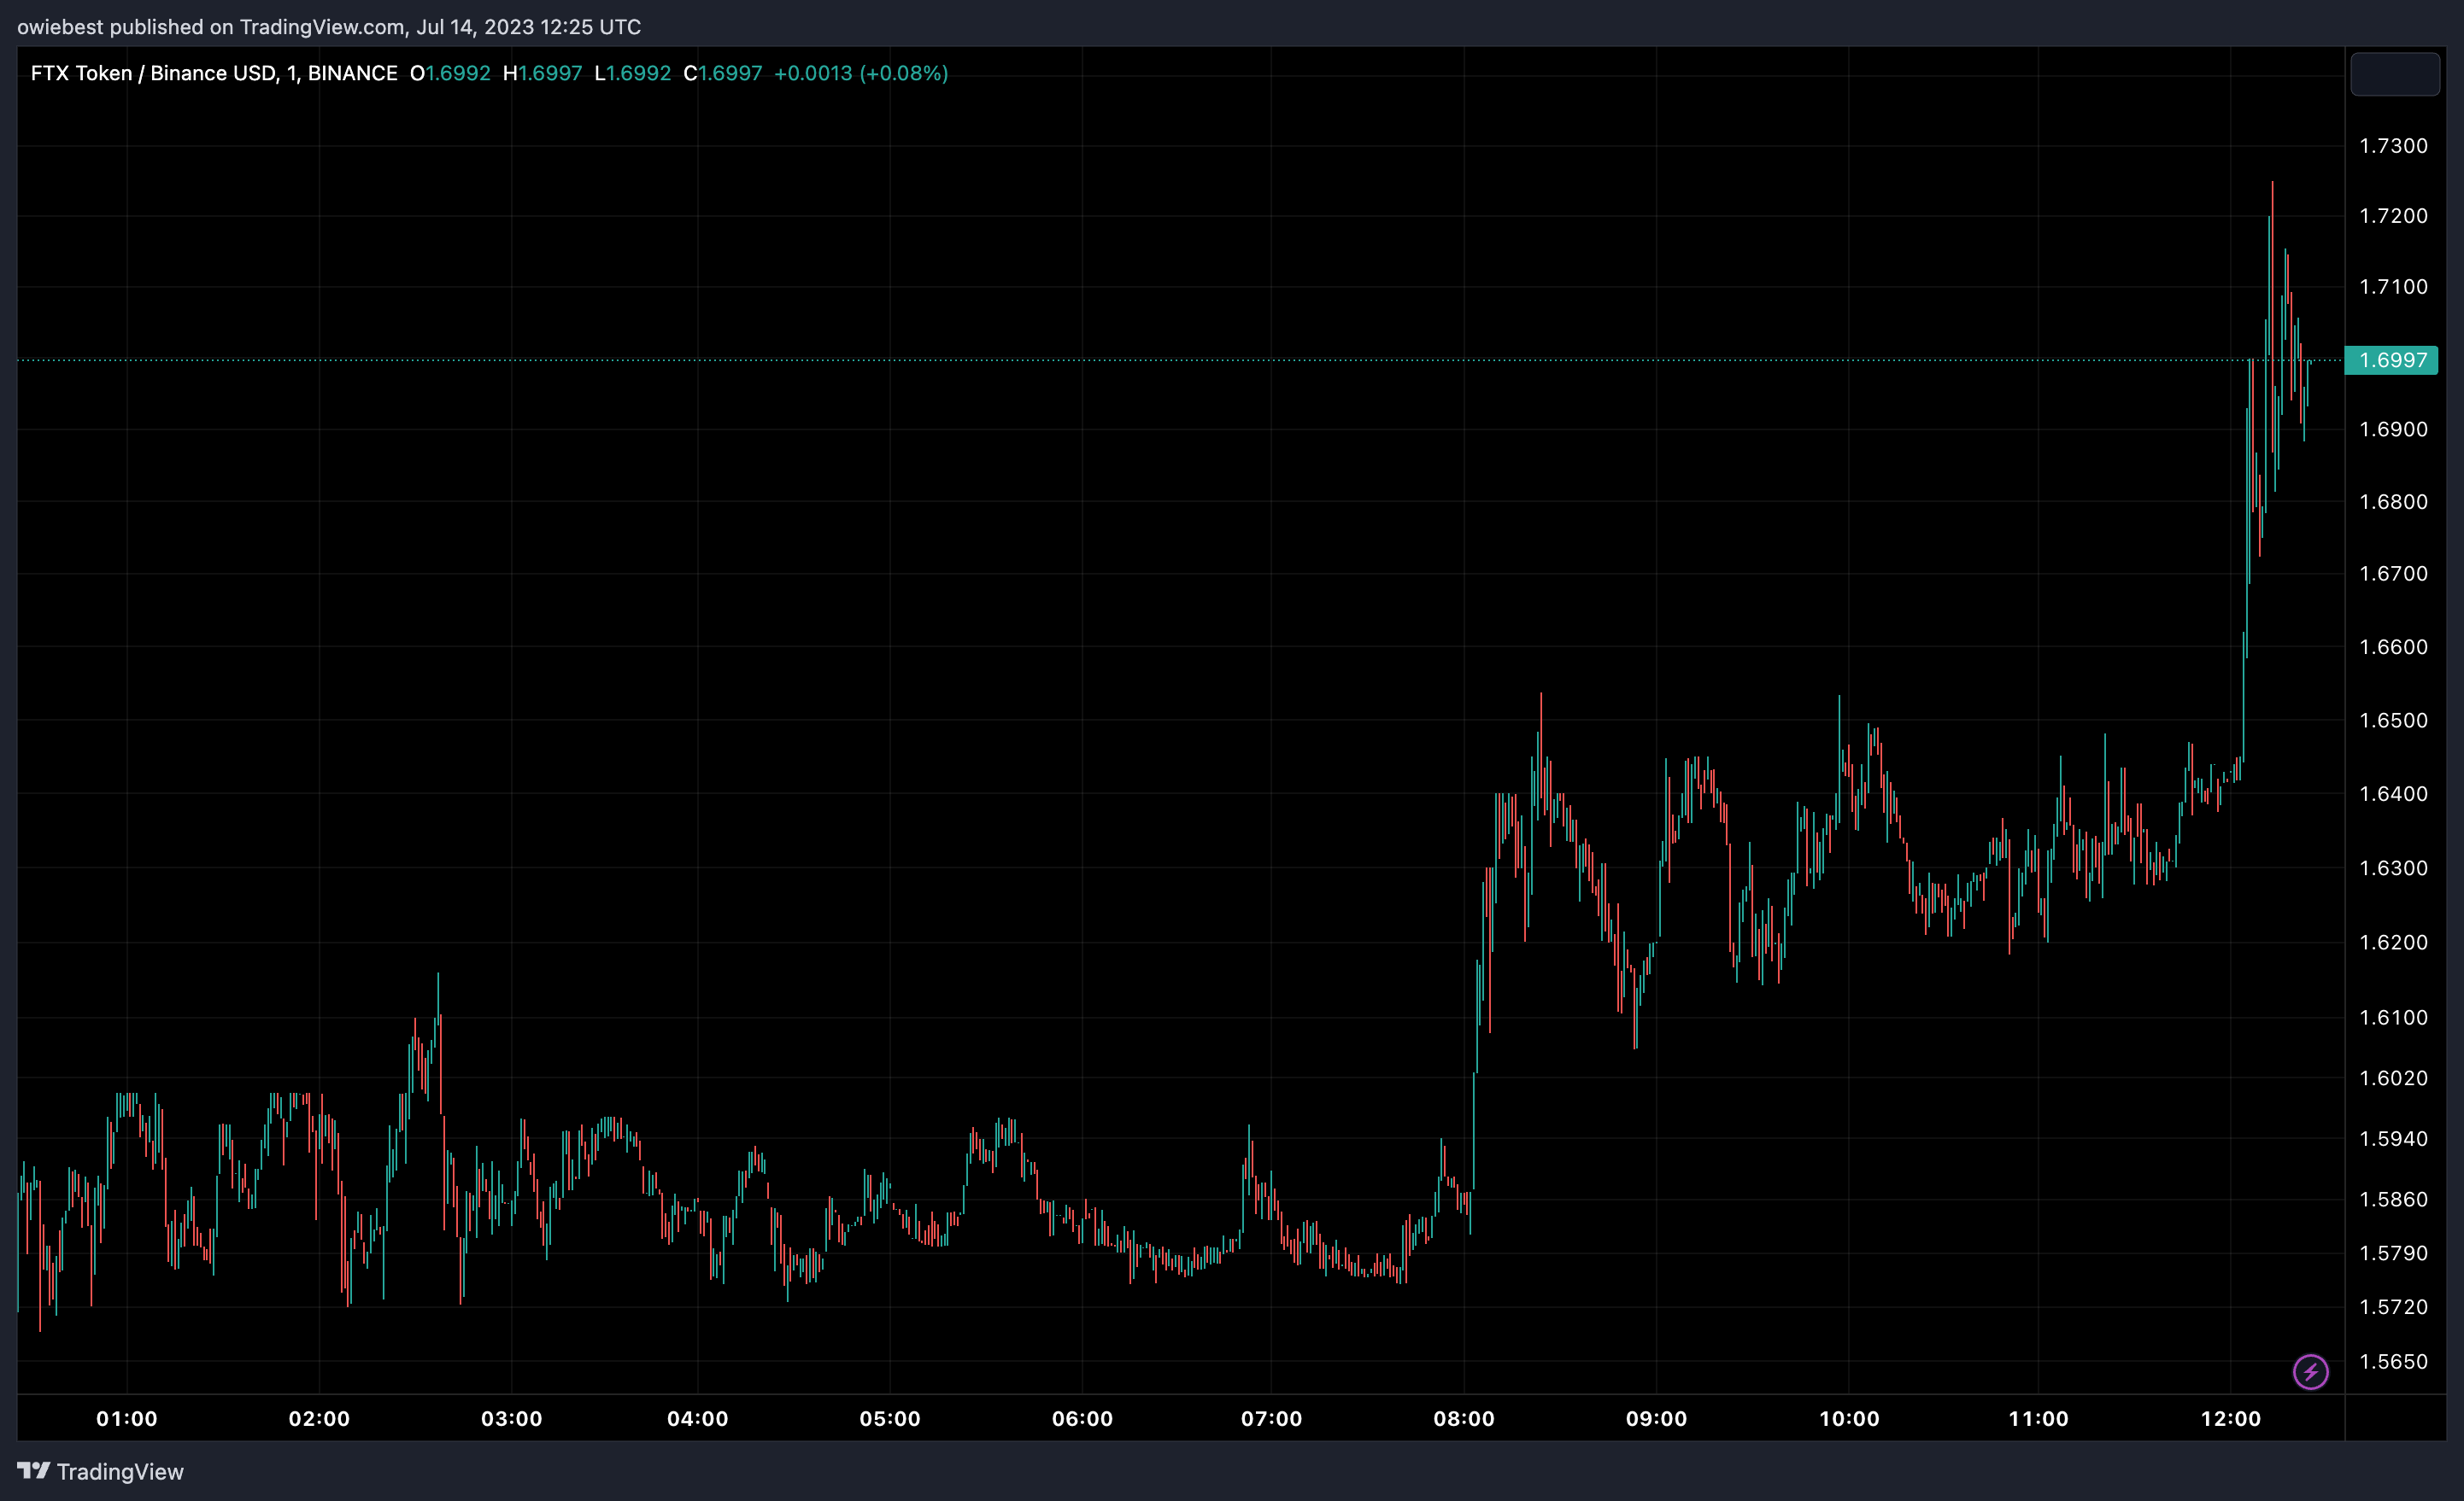Click the change value +0.0013 (+0.08%)
This screenshot has height=1501, width=2464.
point(861,73)
